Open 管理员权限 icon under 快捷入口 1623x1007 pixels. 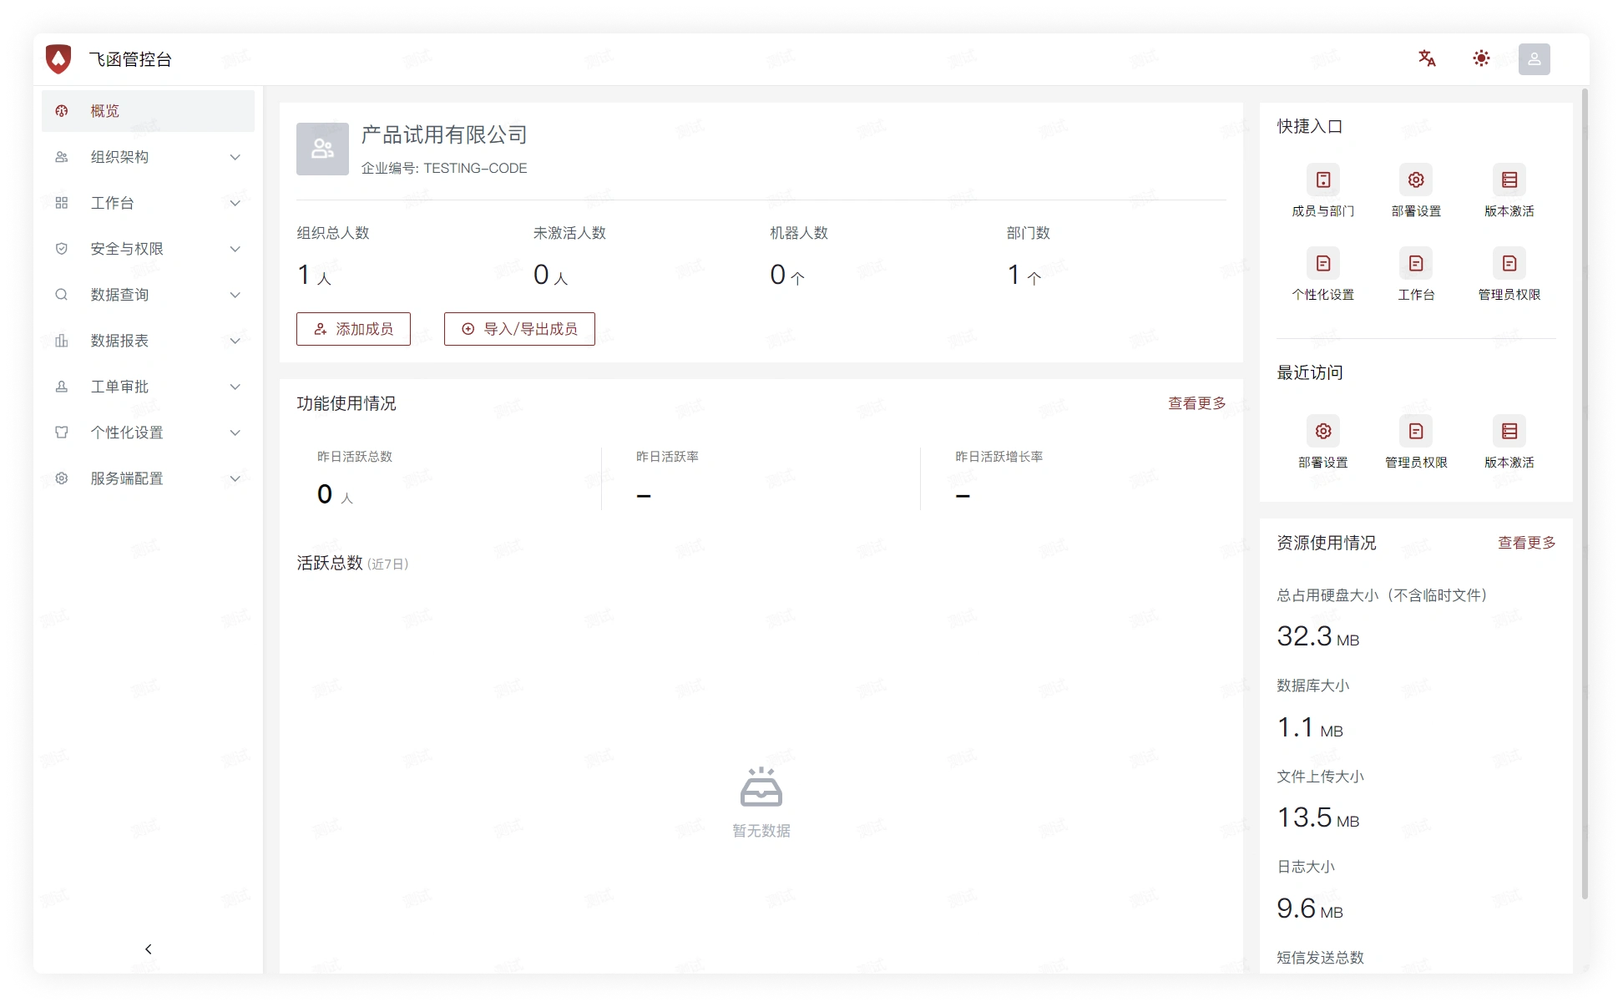(1509, 264)
